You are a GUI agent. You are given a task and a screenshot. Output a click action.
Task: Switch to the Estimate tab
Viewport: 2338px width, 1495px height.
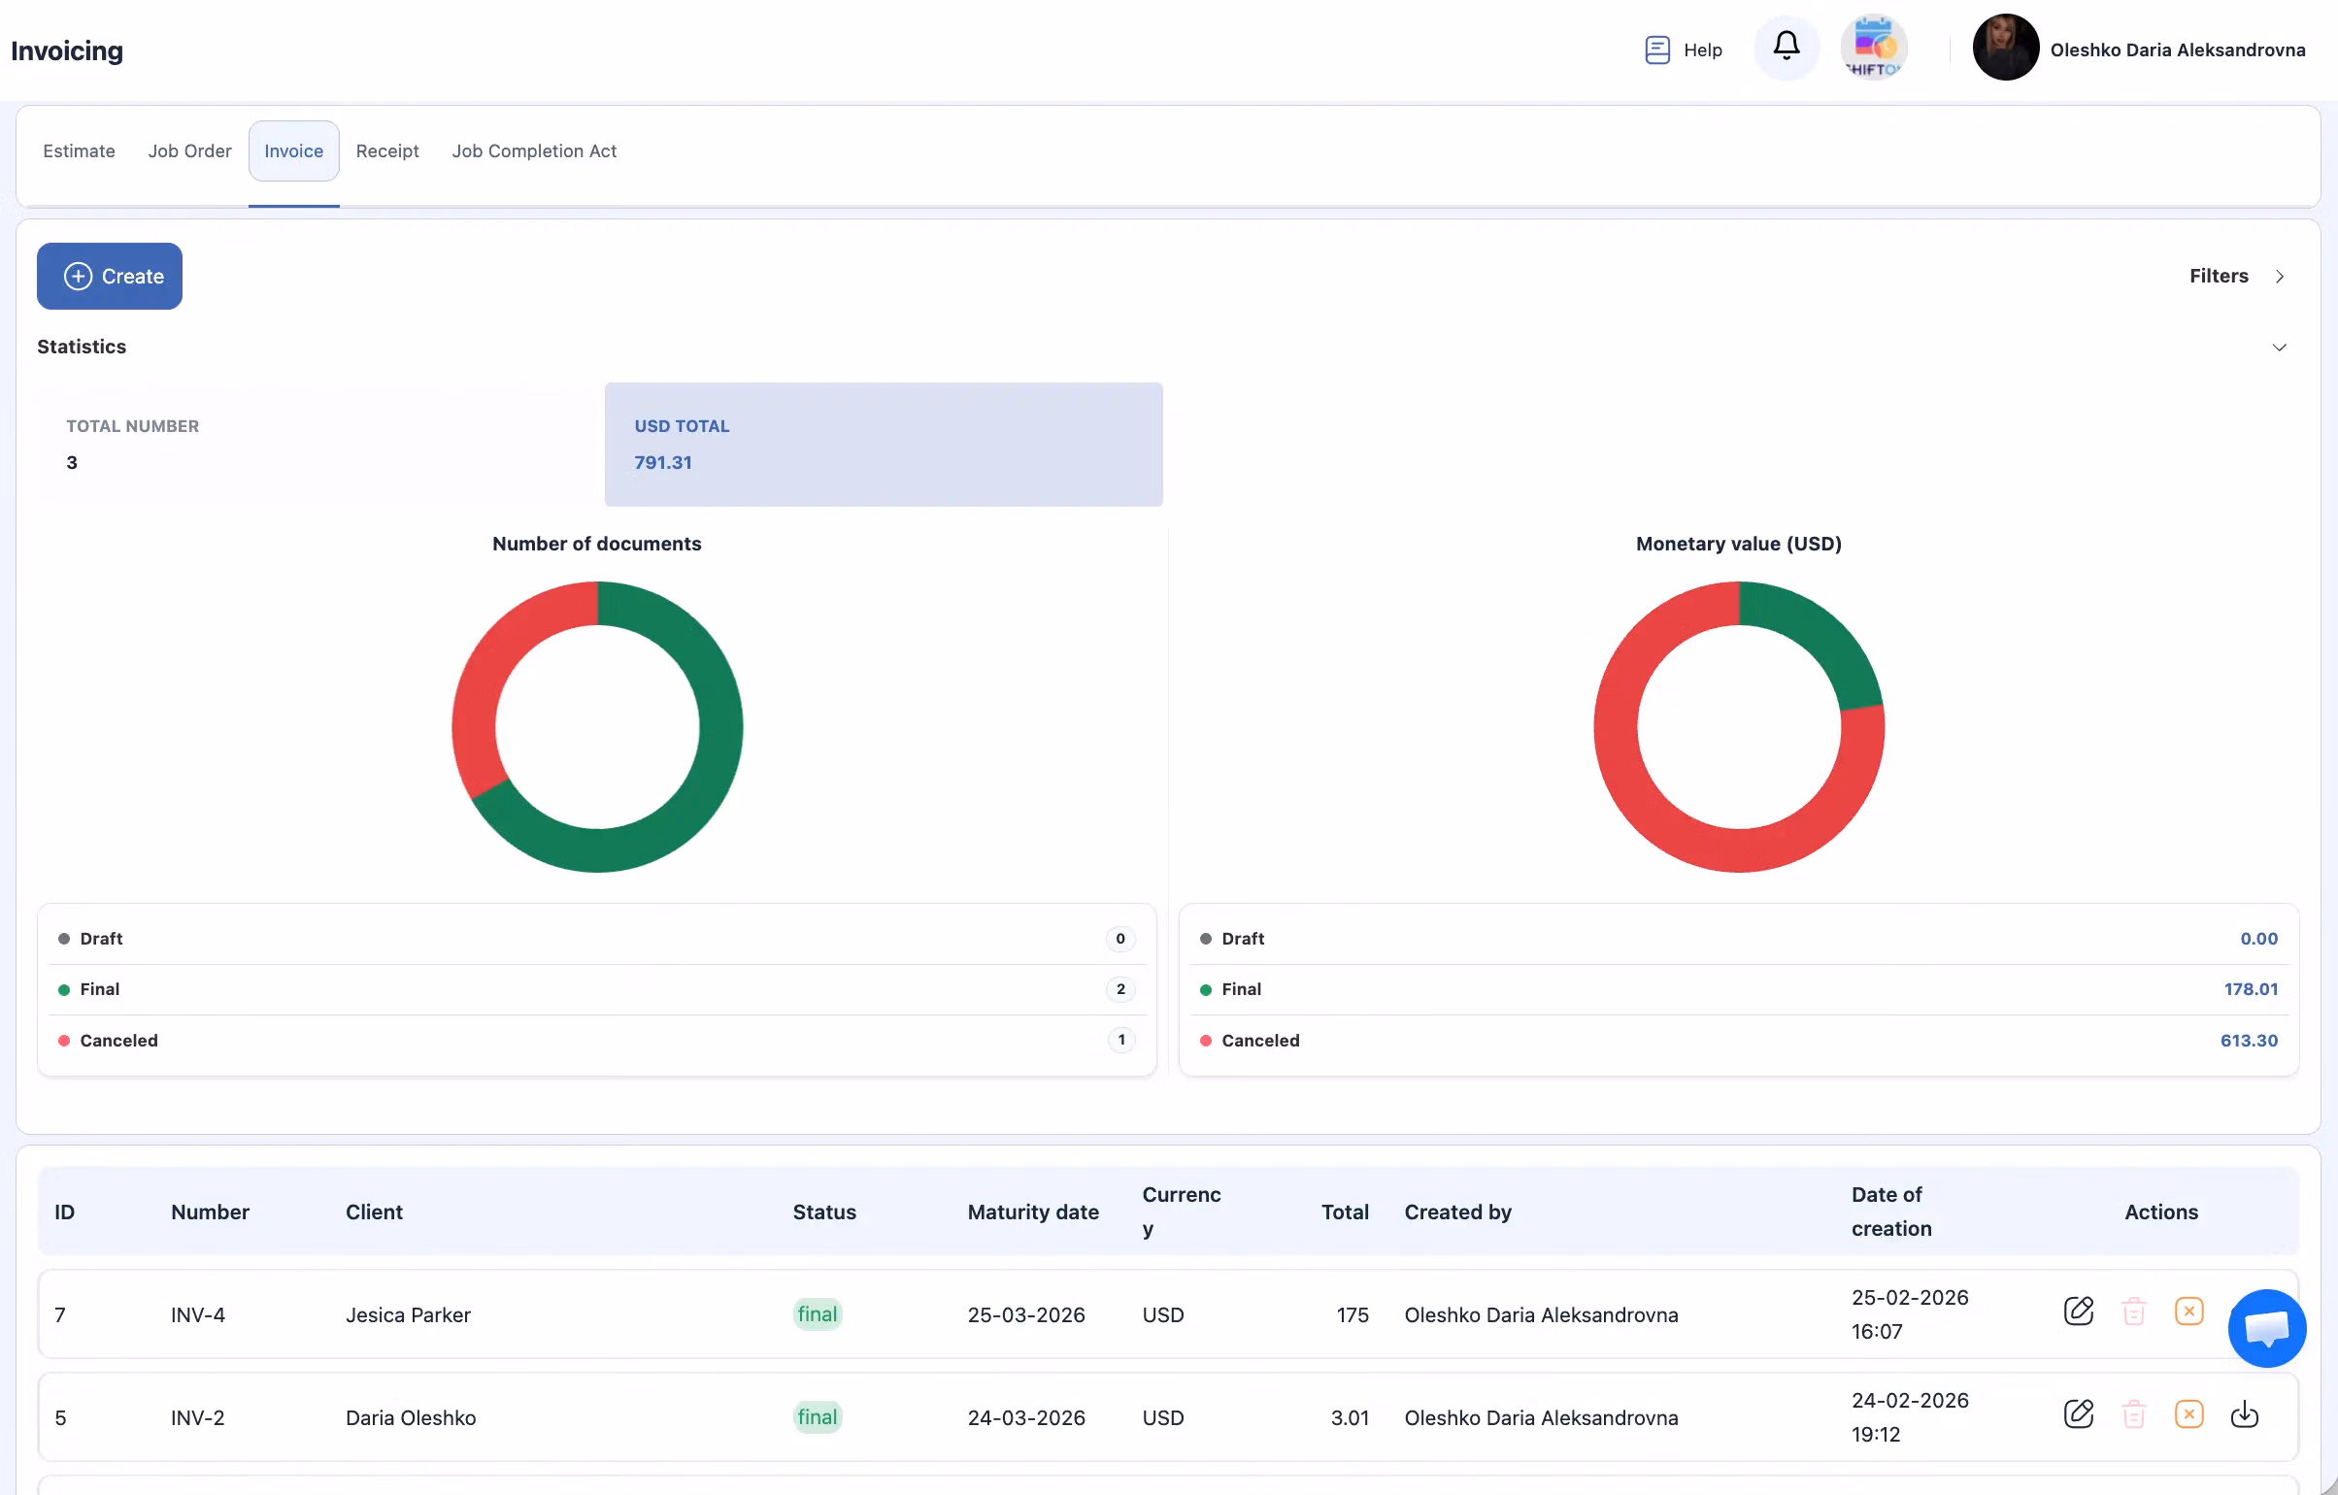coord(78,150)
